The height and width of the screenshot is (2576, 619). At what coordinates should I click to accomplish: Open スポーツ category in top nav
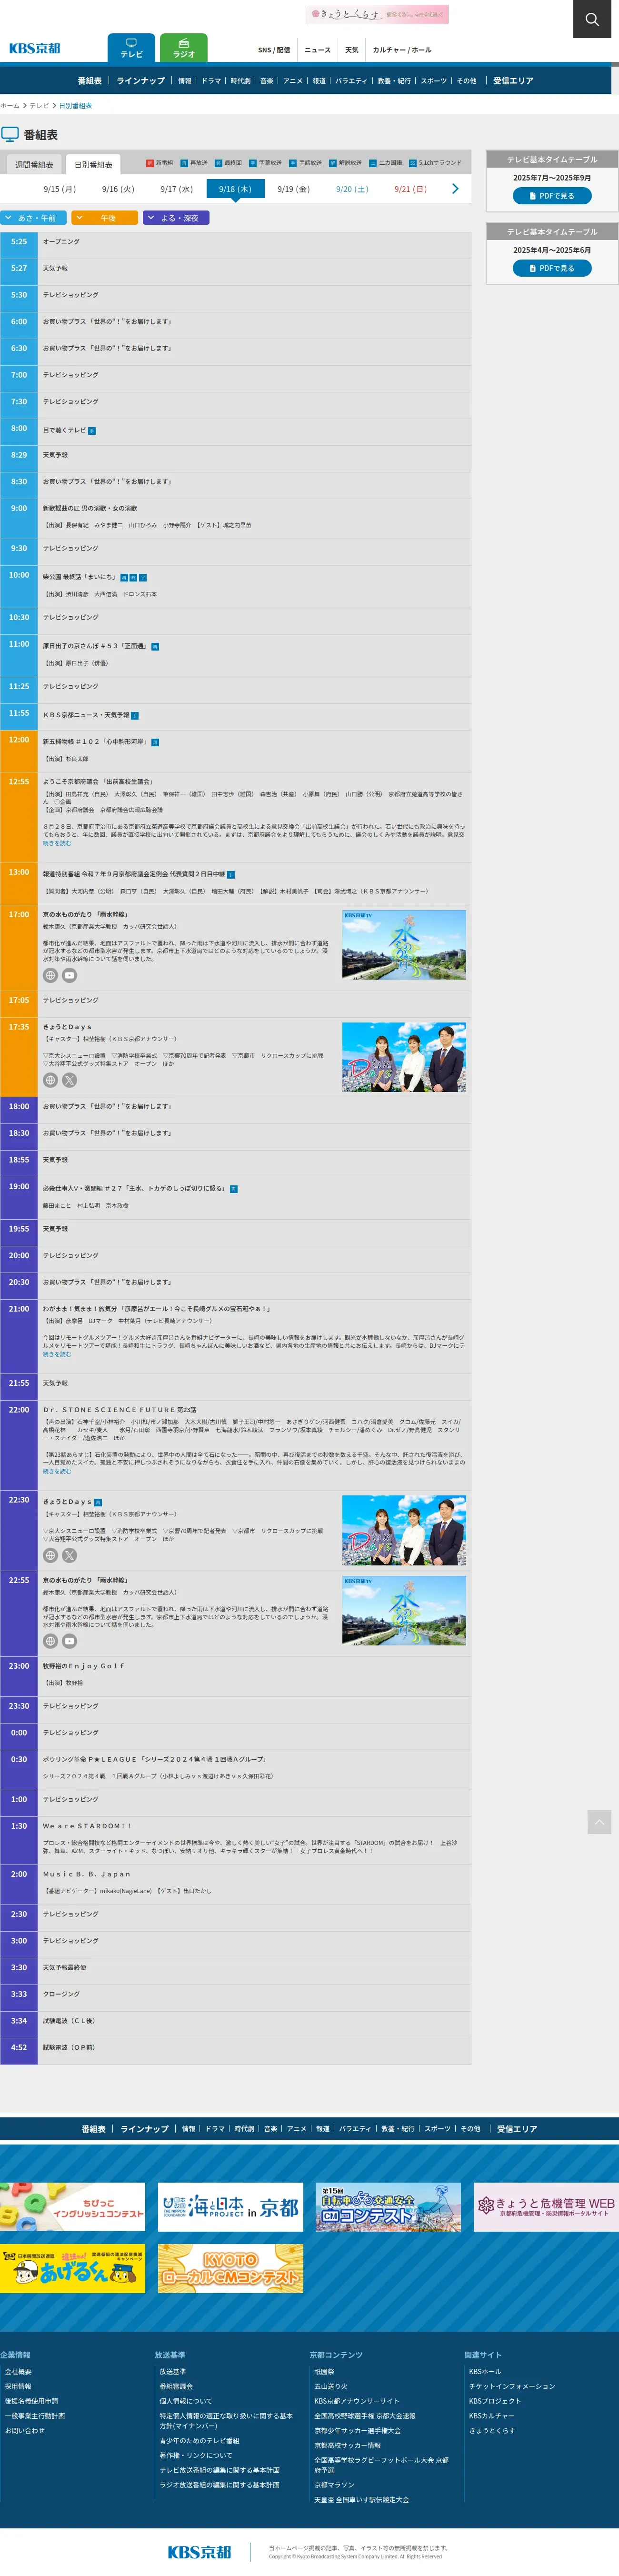(433, 81)
